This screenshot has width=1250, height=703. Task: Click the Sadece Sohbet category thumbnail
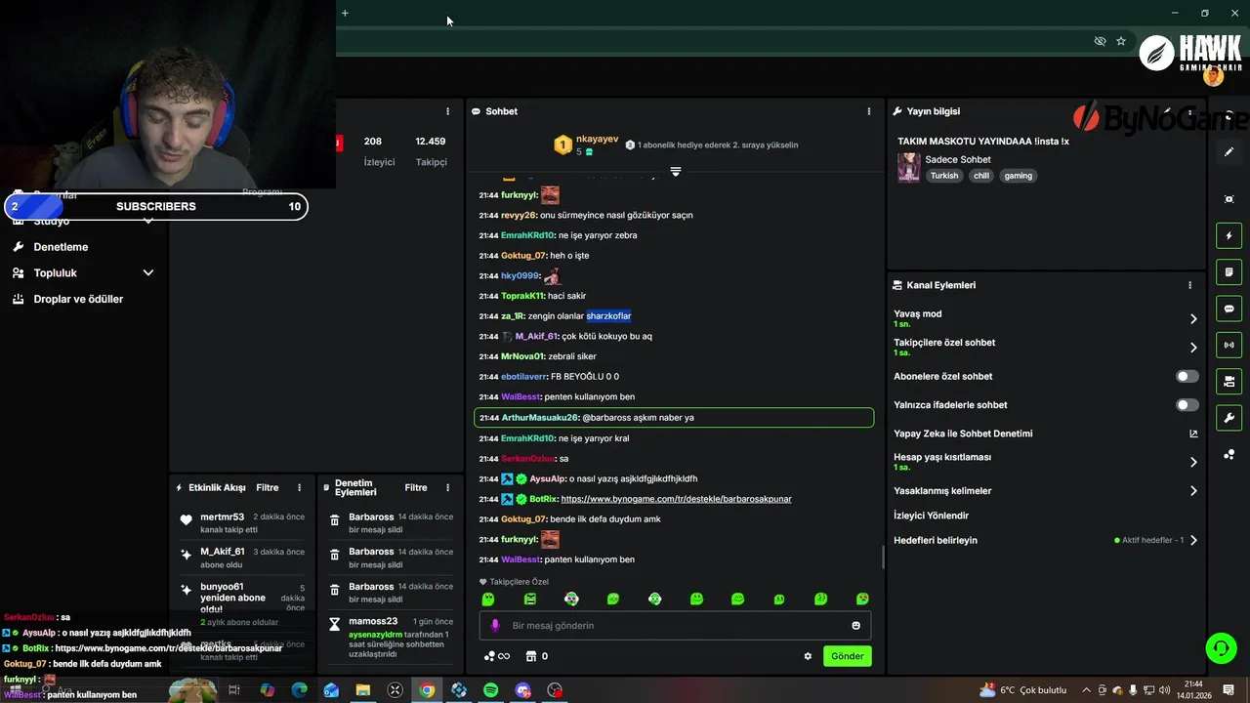point(908,168)
